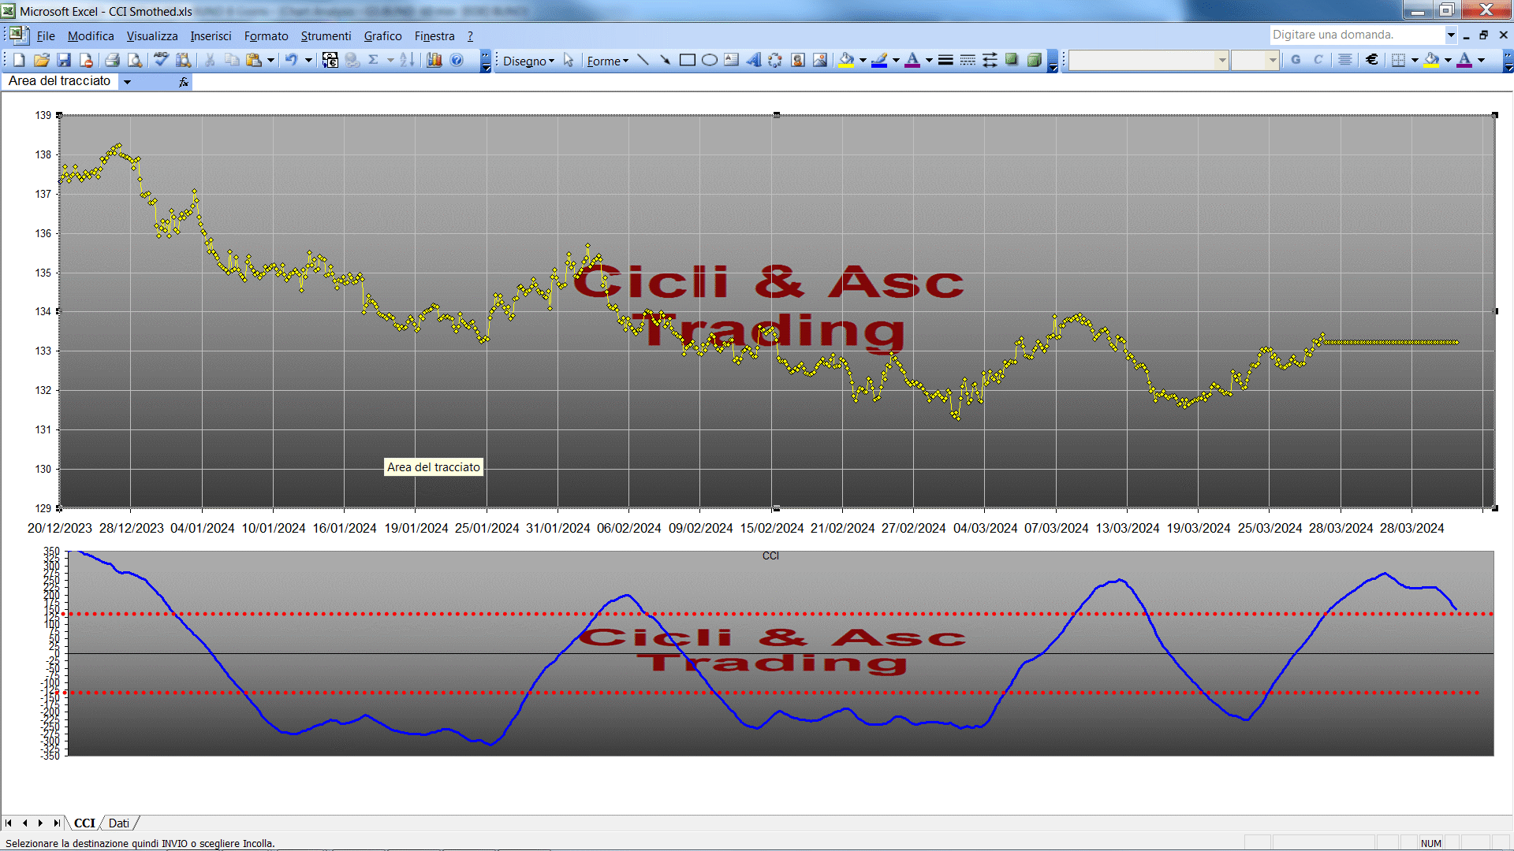Switch to the Dati sheet tab

coord(119,823)
